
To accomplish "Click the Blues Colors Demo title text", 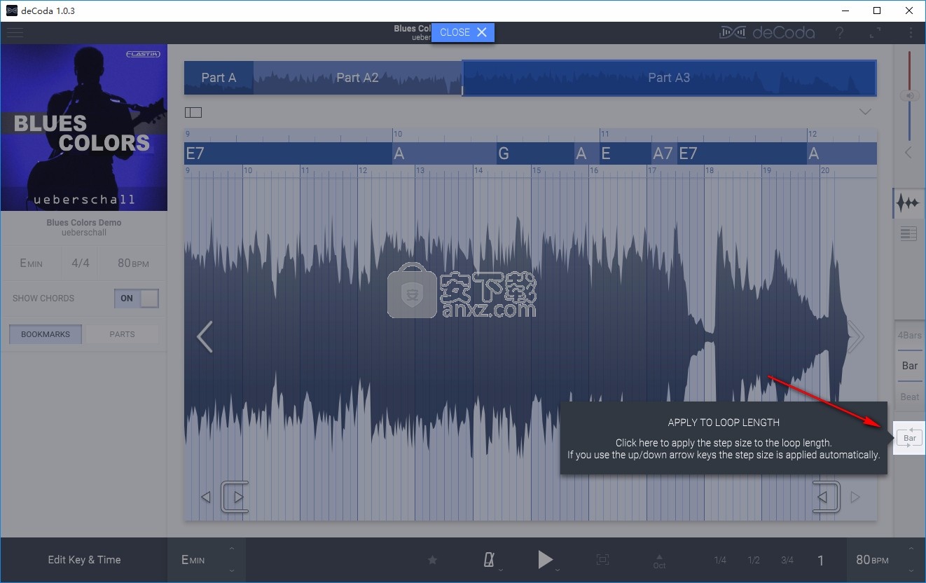I will tap(84, 223).
